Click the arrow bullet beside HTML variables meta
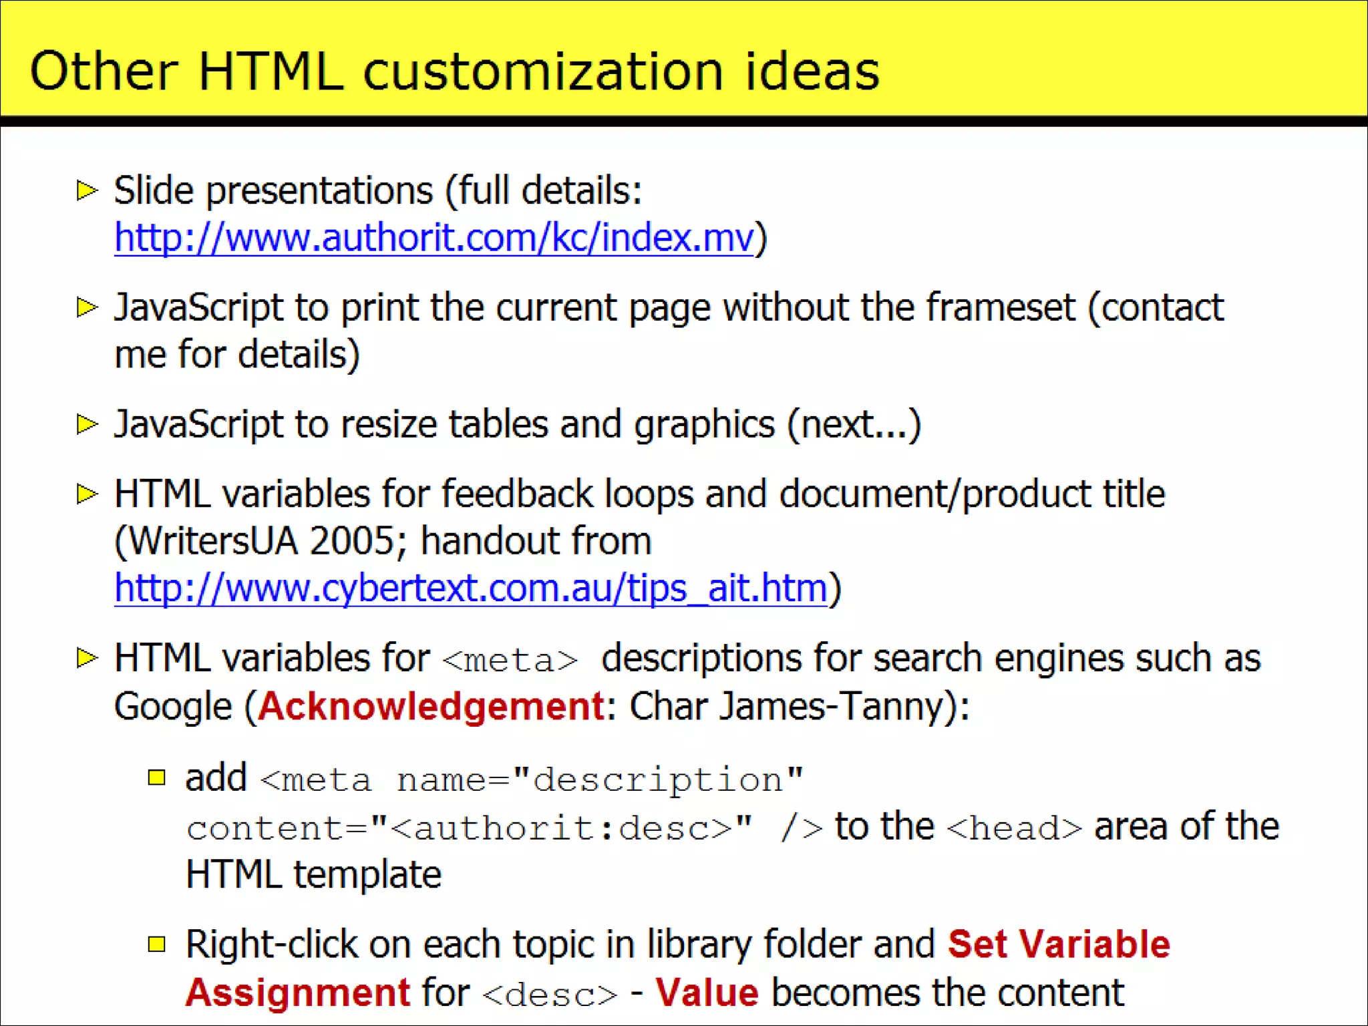 (x=87, y=658)
